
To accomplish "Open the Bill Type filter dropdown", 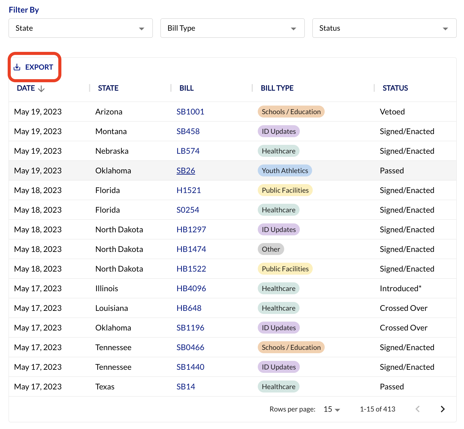I will pyautogui.click(x=232, y=28).
